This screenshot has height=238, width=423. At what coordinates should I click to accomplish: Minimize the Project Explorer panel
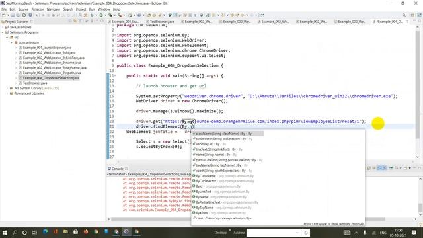pyautogui.click(x=97, y=20)
